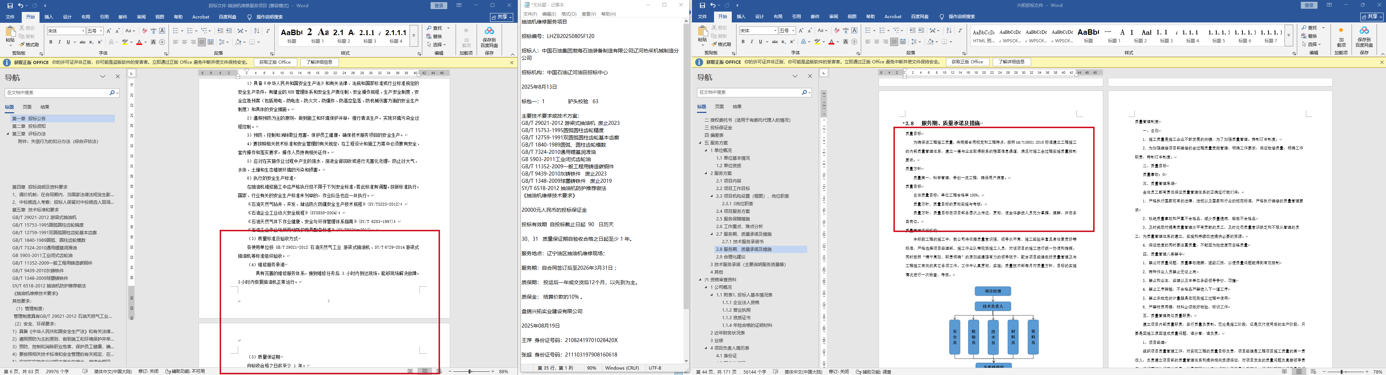Increase indent in the right Word window

[x=922, y=31]
